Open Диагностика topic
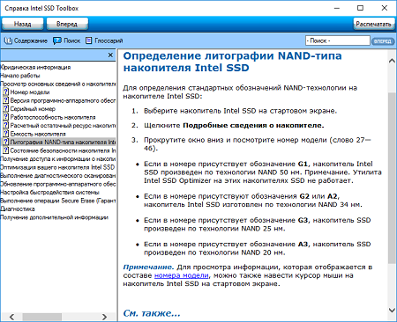The height and width of the screenshot is (322, 397). (x=18, y=209)
